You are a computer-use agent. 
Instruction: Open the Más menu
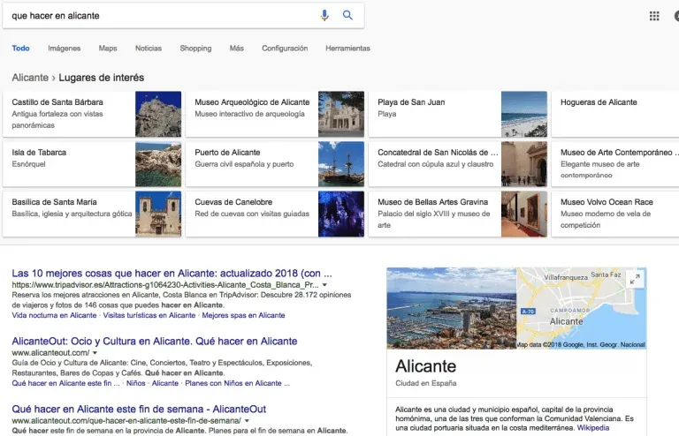click(236, 49)
